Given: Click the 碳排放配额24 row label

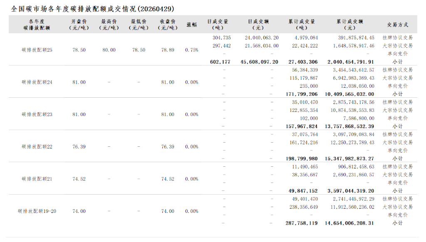Looking at the screenshot, I should pos(37,82).
